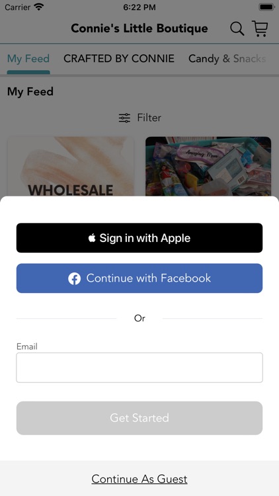This screenshot has width=279, height=496.
Task: Tap the Filter label text
Action: (x=149, y=118)
